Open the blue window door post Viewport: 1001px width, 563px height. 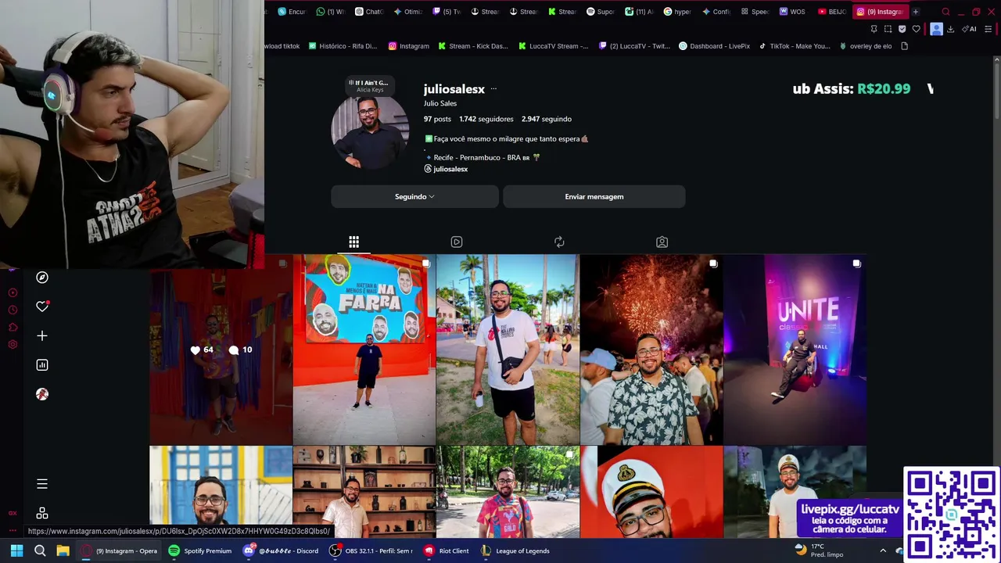221,486
